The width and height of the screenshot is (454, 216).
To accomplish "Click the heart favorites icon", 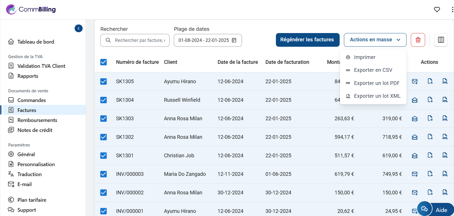I will [437, 10].
